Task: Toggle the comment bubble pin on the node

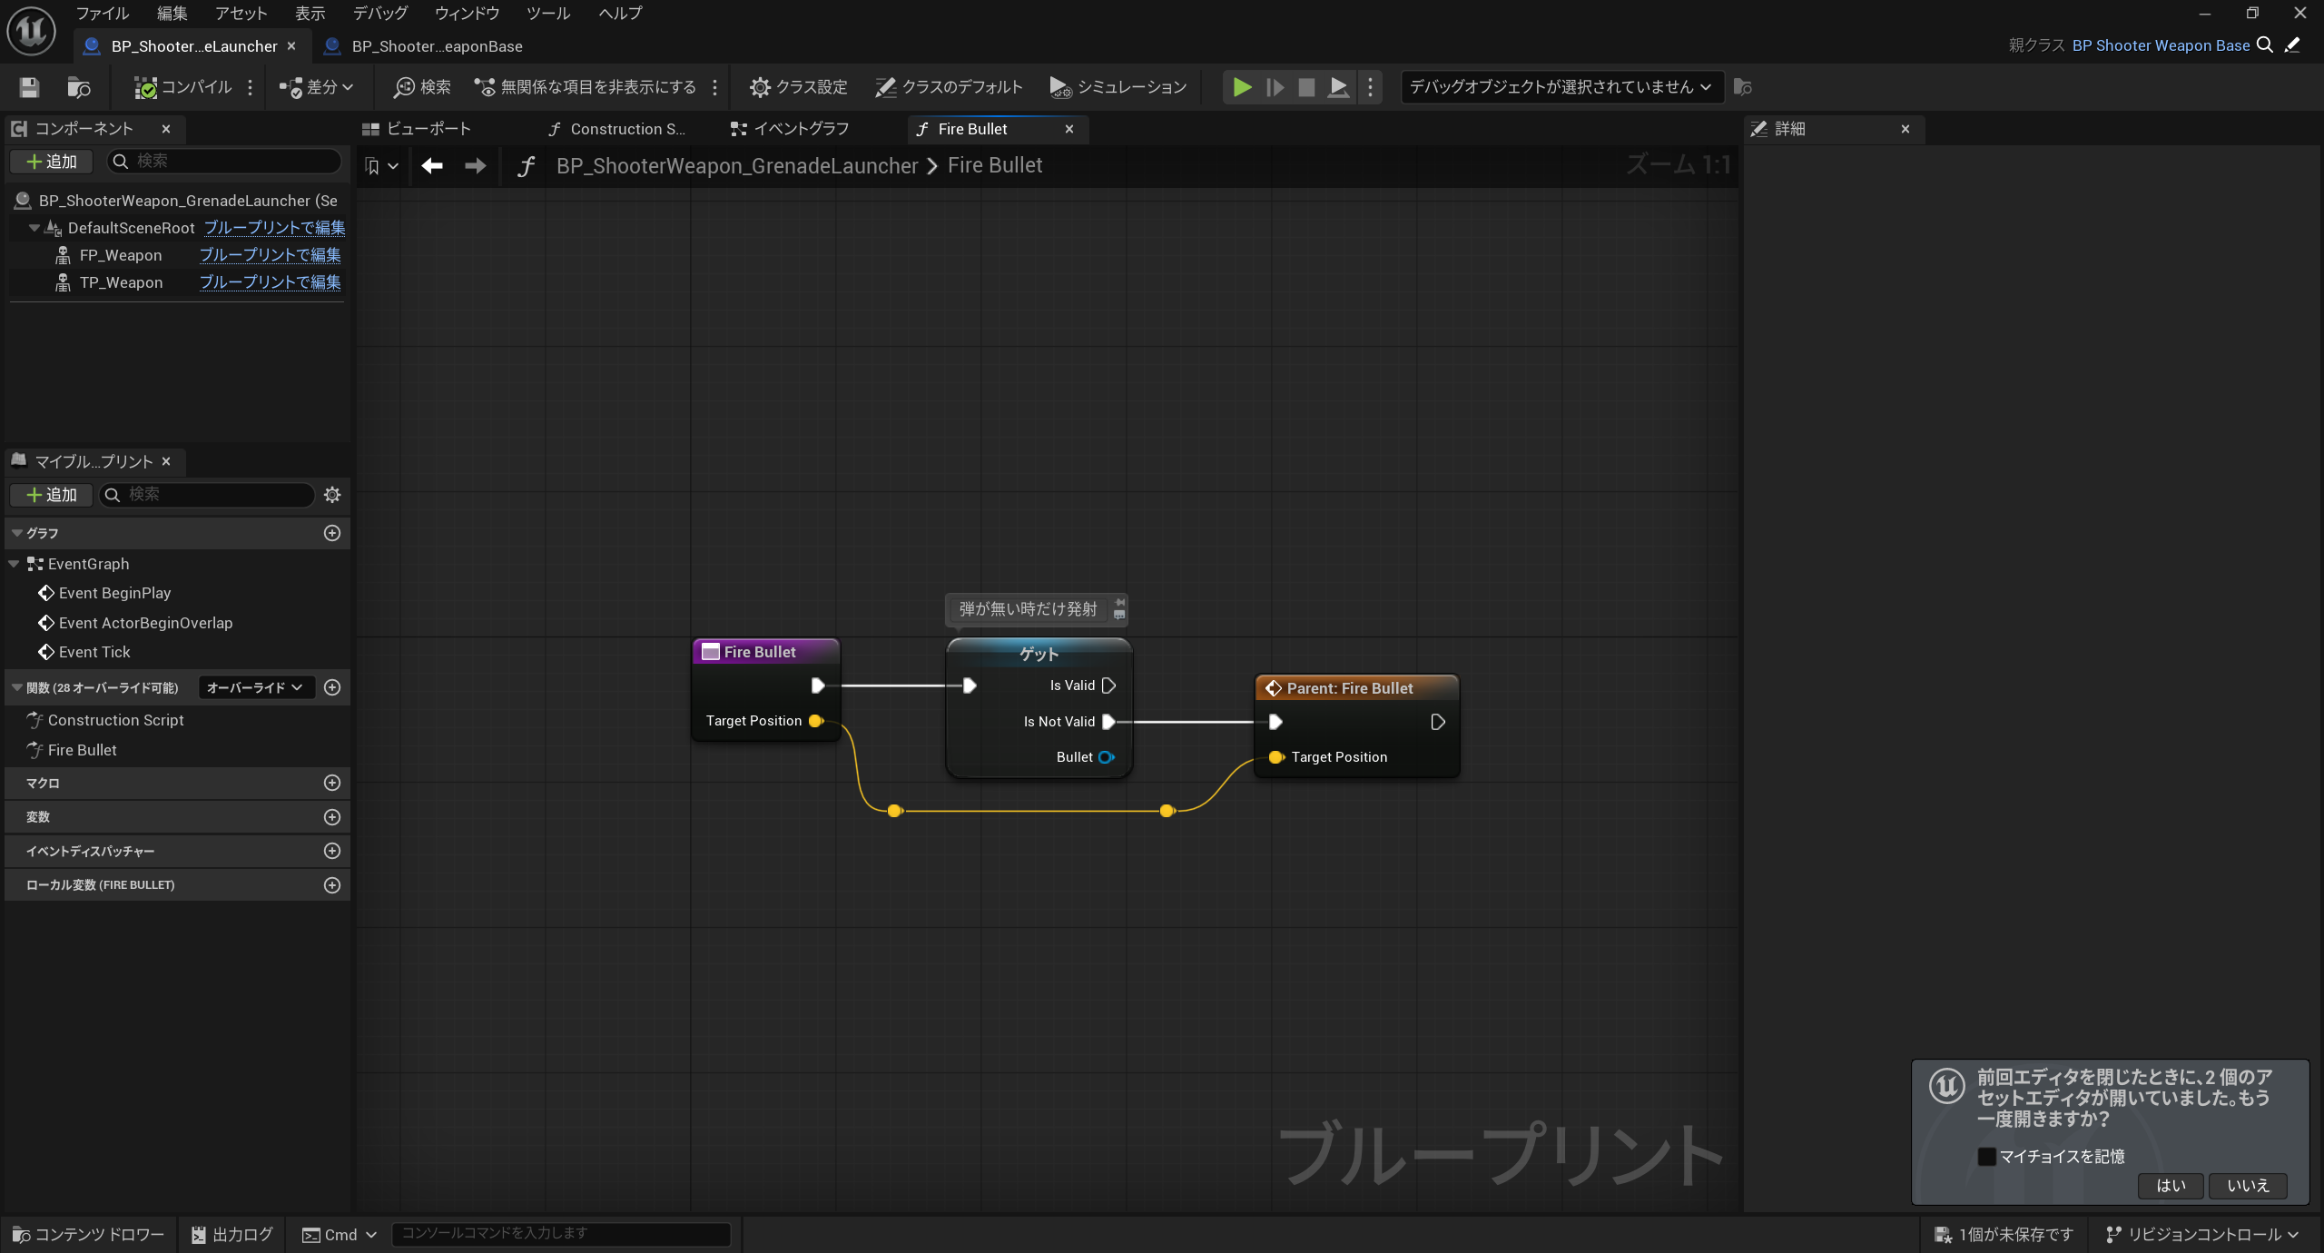Action: pos(1120,603)
